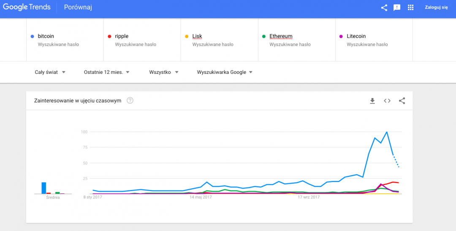Screen dimensions: 456x231
Task: Edit the ripple search term
Action: 122,36
